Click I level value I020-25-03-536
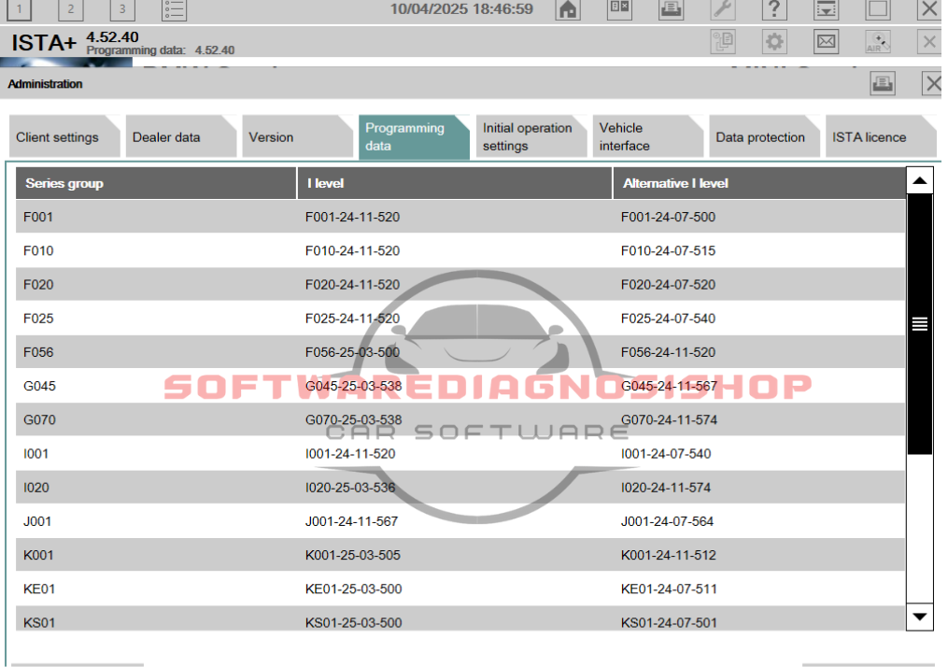Viewport: 948px width, 667px height. pos(350,488)
